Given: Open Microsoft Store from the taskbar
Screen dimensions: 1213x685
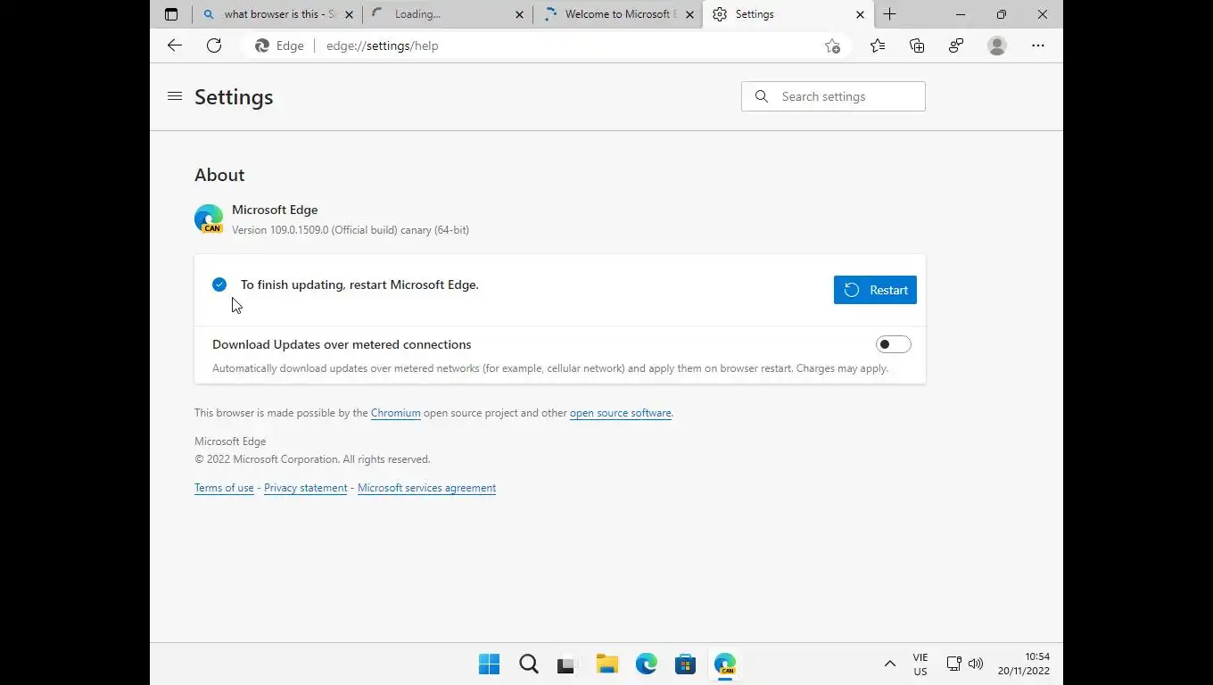Looking at the screenshot, I should [685, 664].
